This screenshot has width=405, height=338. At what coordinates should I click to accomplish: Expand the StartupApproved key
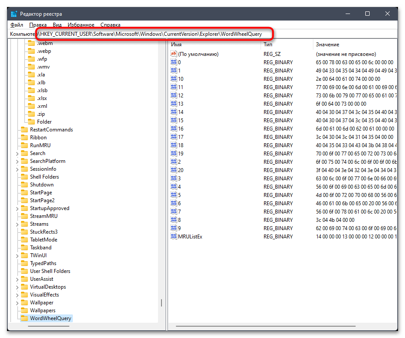coord(17,209)
